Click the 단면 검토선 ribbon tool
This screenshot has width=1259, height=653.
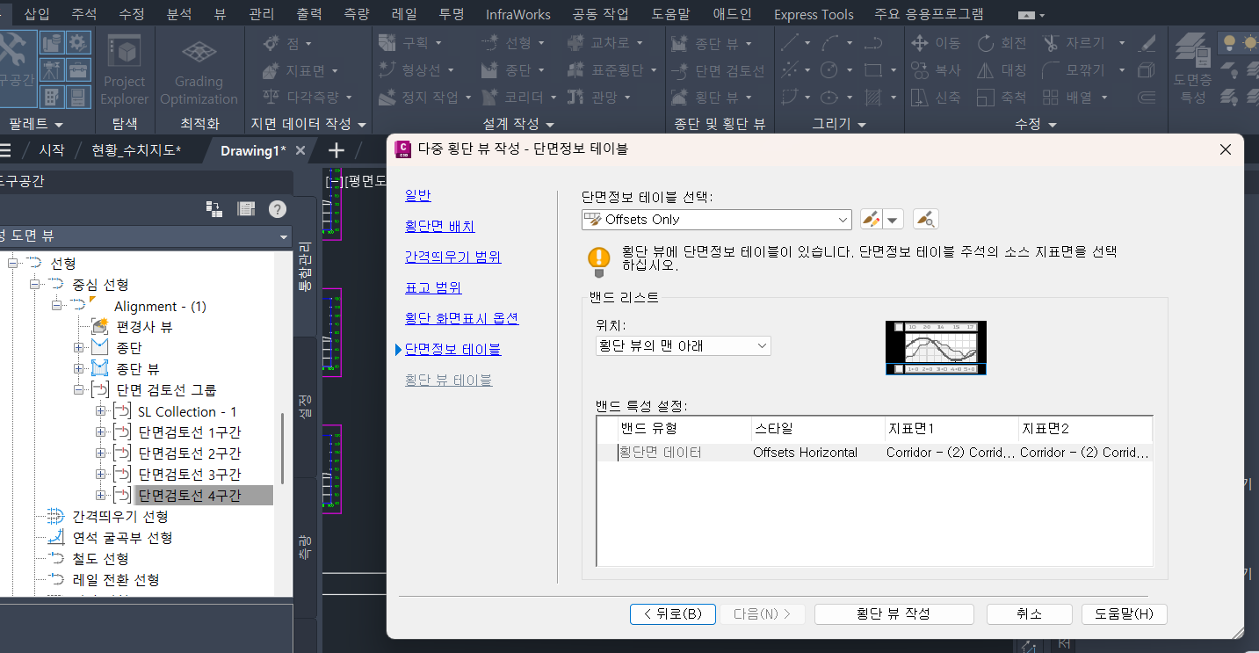(718, 70)
